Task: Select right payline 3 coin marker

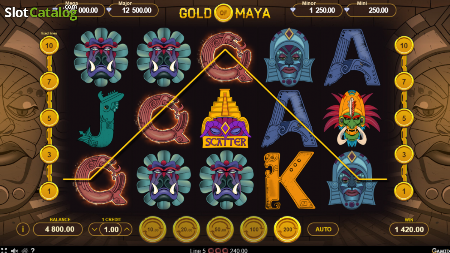Action: tap(404, 154)
